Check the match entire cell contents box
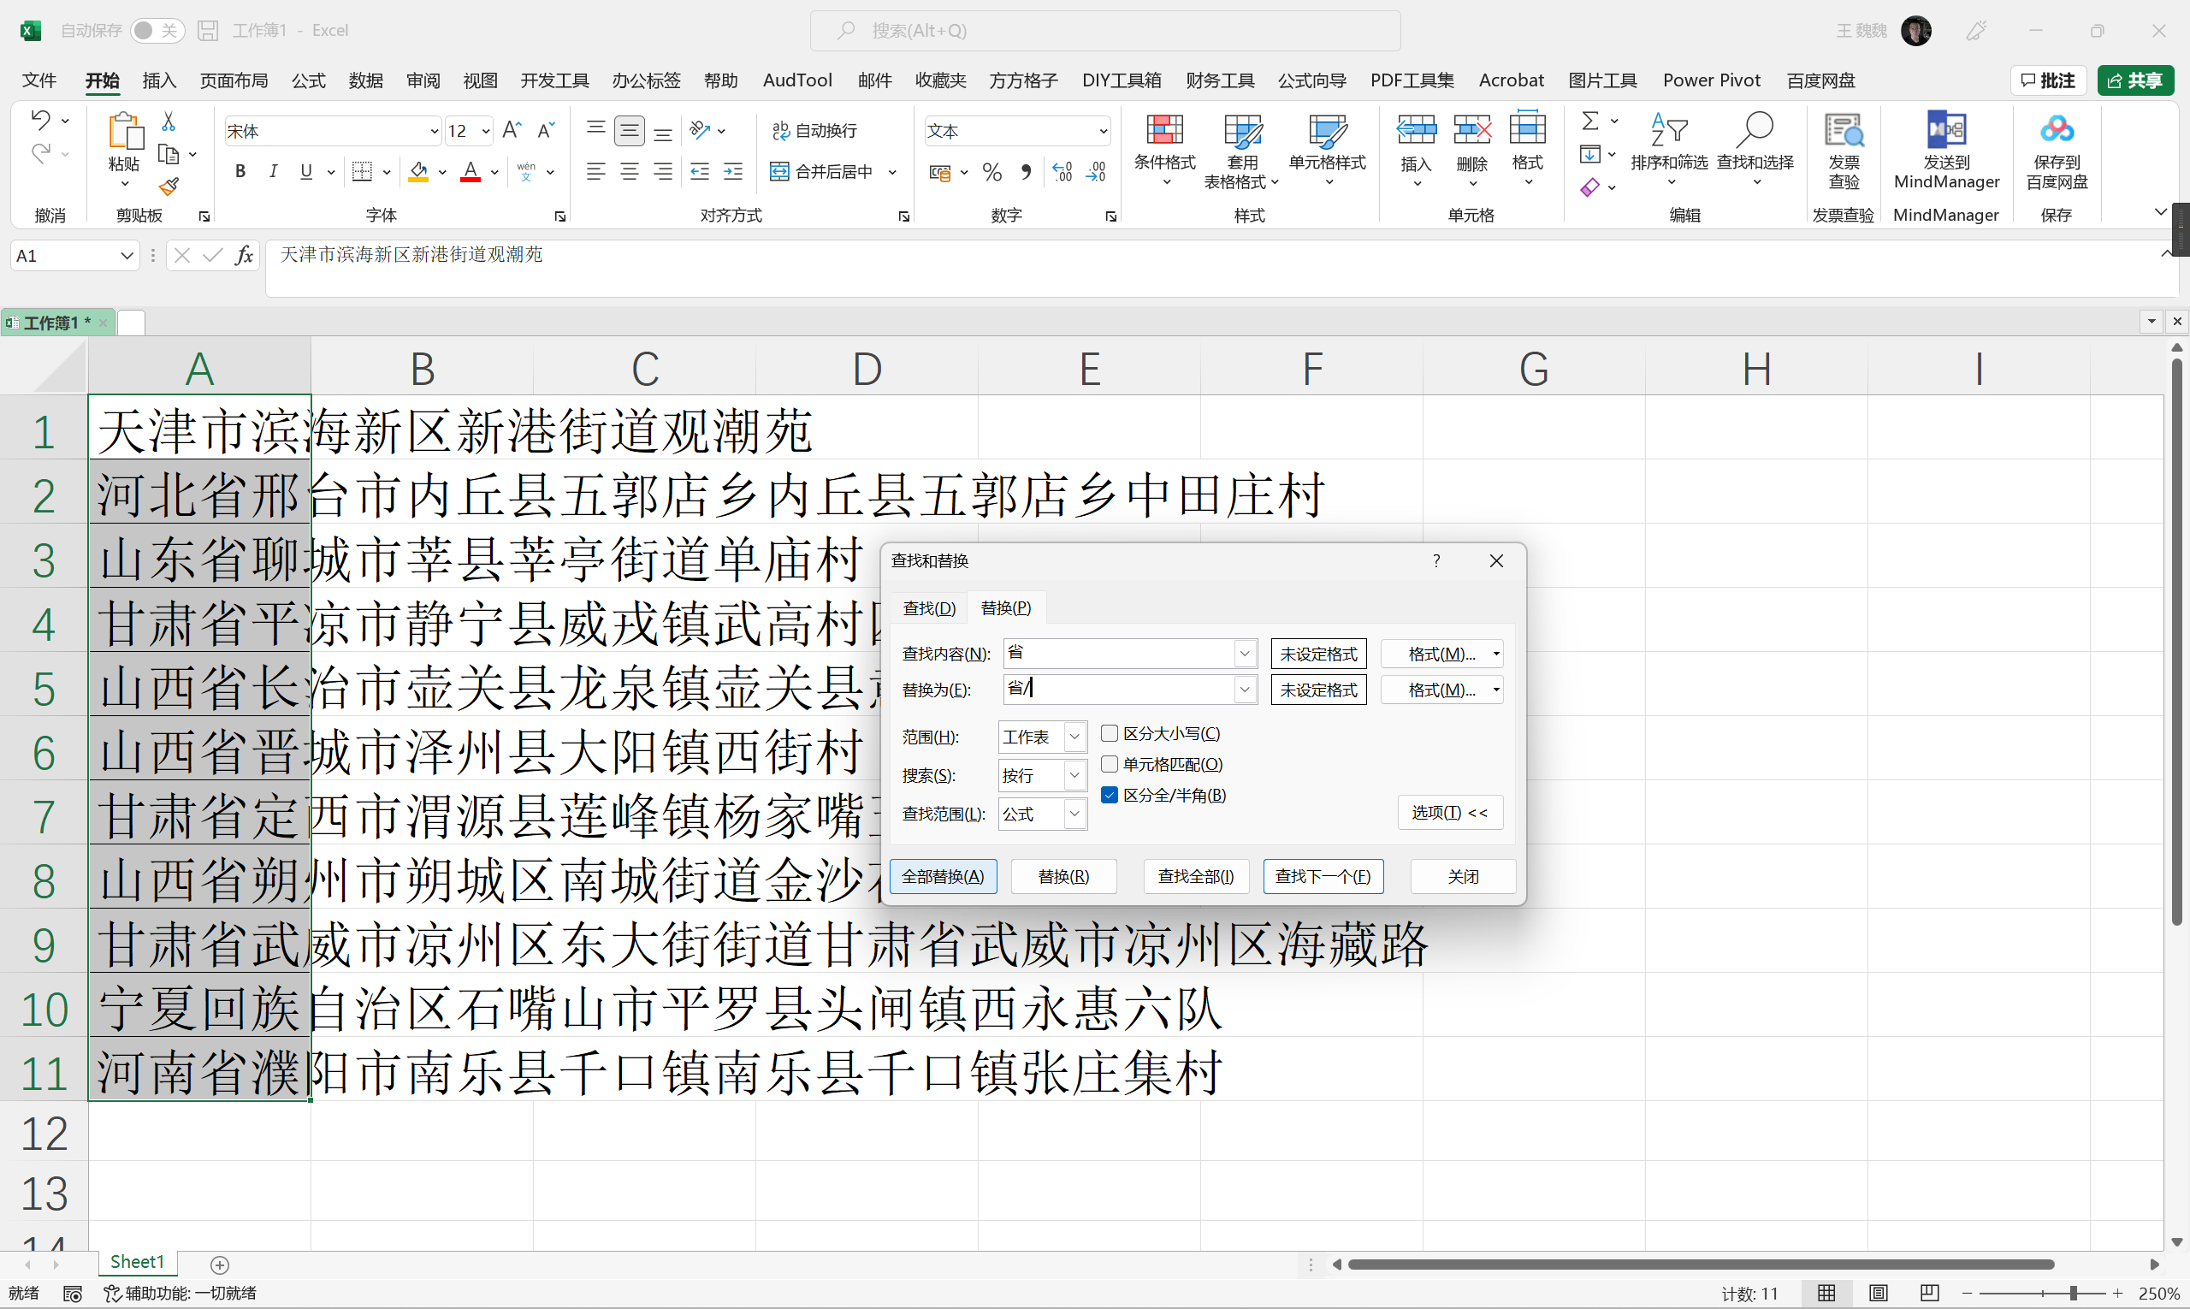Image resolution: width=2190 pixels, height=1309 pixels. [x=1110, y=764]
